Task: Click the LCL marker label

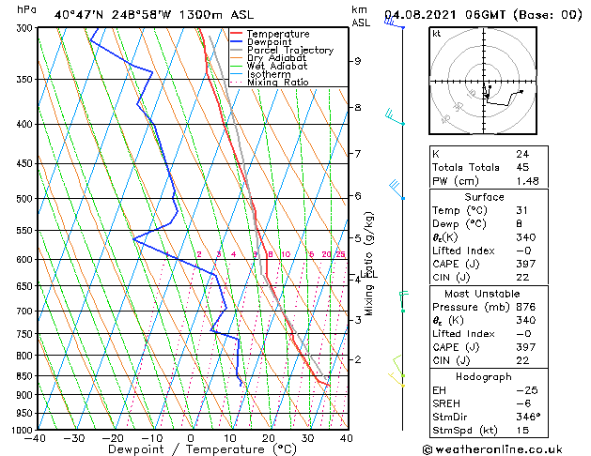Action: click(369, 274)
